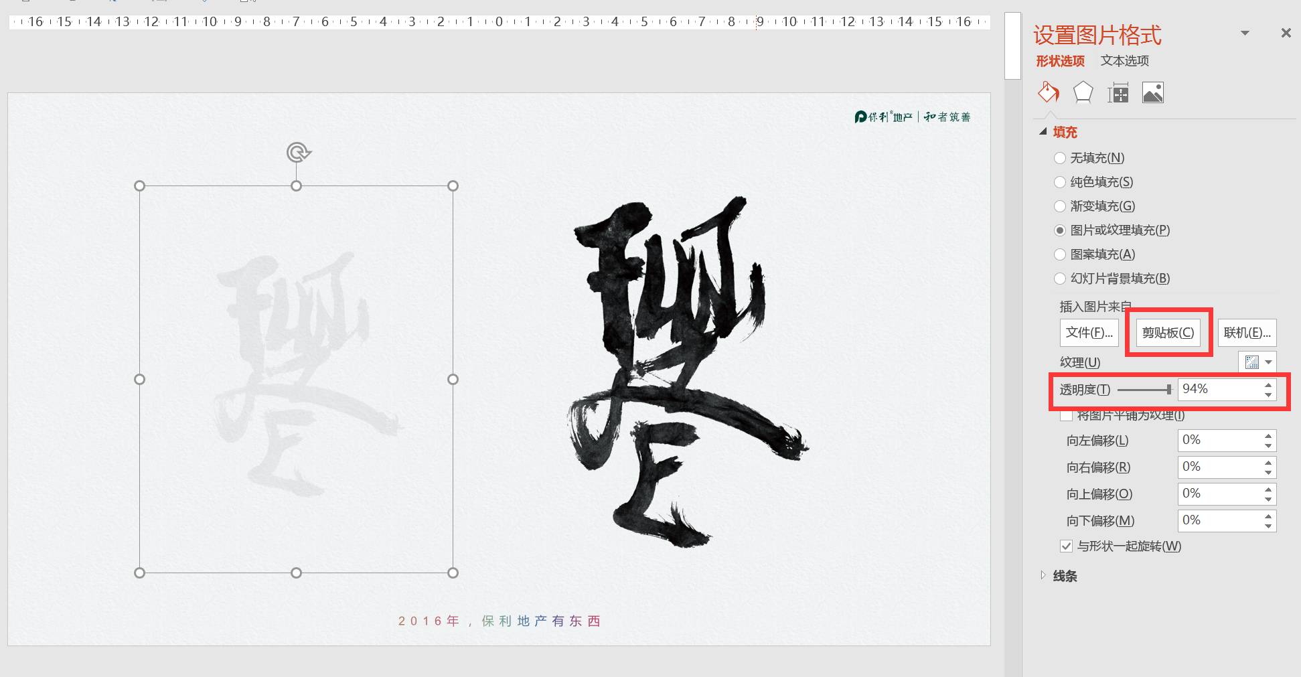Click the rotation handle of the selected picture
1301x677 pixels.
[297, 152]
